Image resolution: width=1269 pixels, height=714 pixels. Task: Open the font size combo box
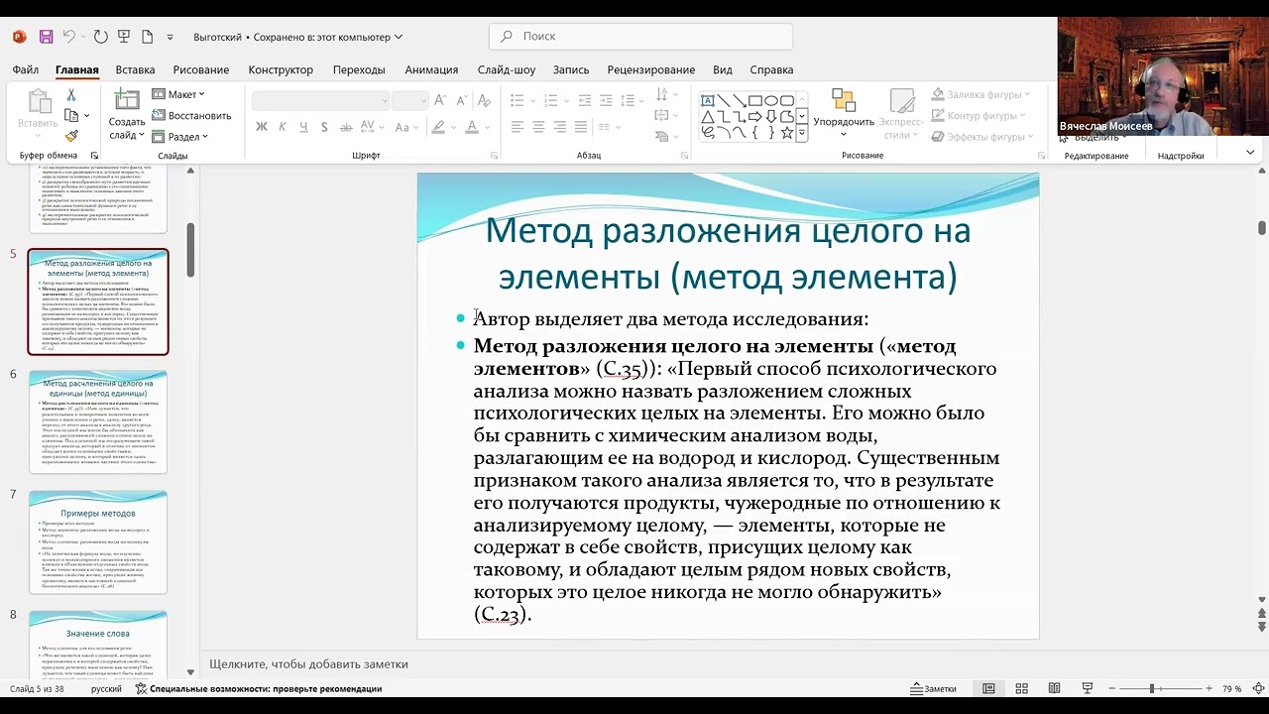pos(409,100)
